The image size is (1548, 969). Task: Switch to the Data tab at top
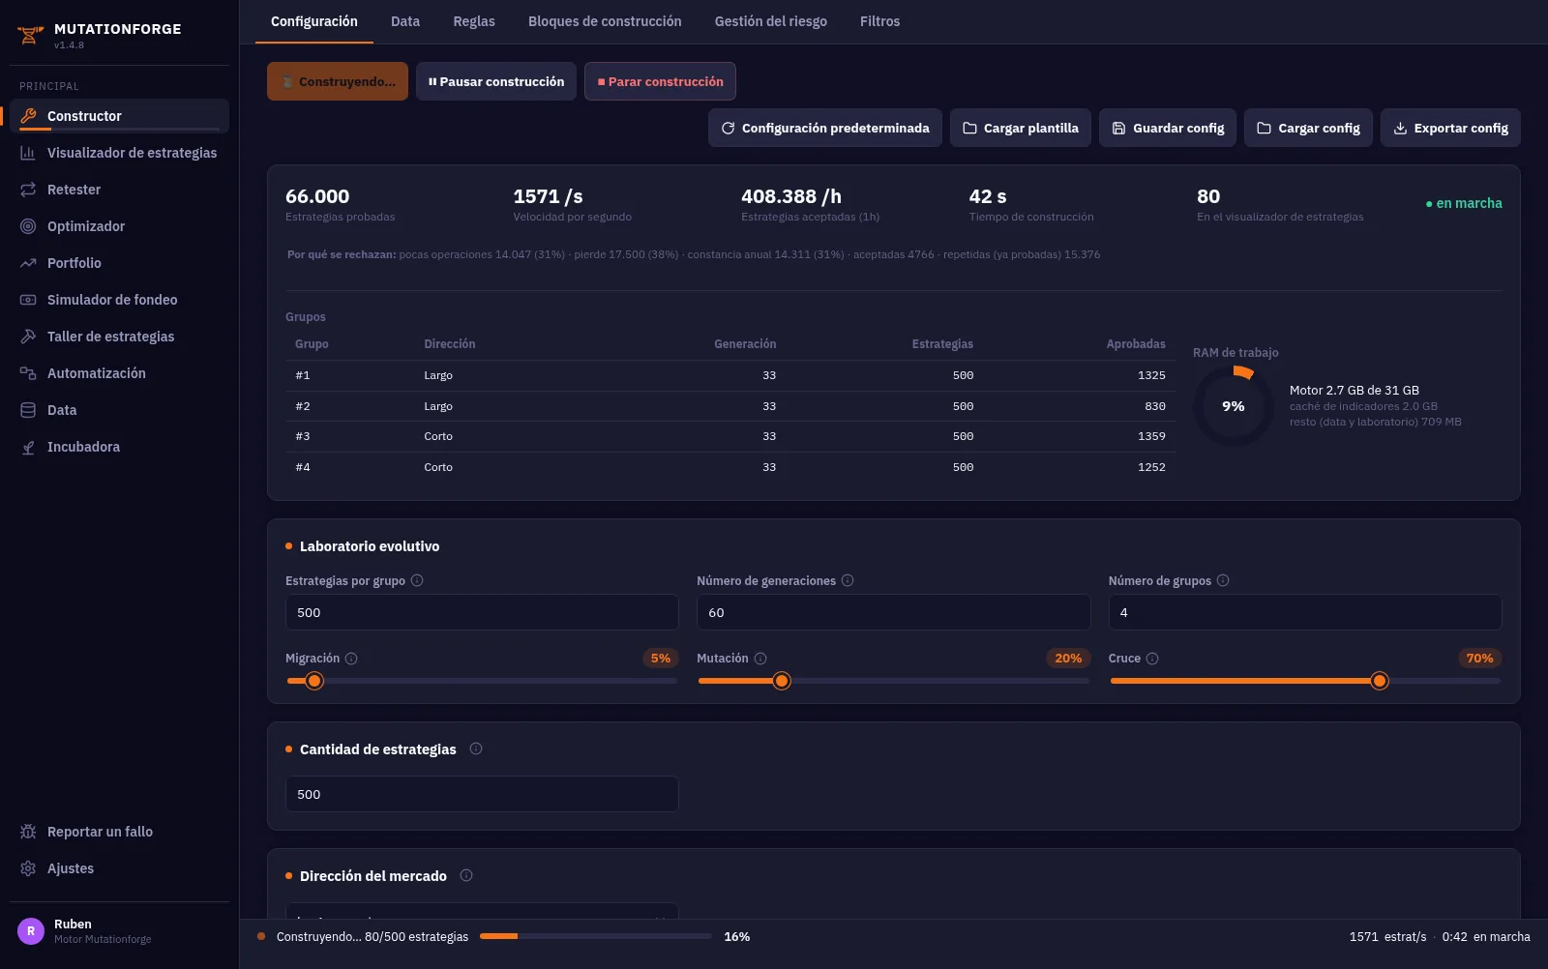pos(405,21)
